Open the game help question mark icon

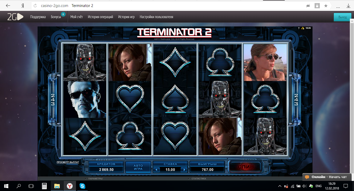(299, 28)
